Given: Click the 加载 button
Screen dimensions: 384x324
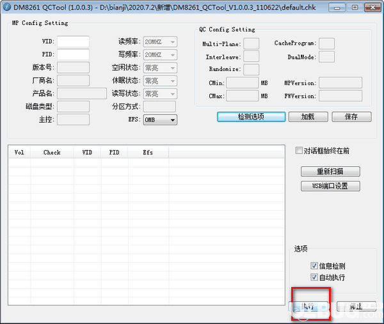Looking at the screenshot, I should [x=308, y=117].
